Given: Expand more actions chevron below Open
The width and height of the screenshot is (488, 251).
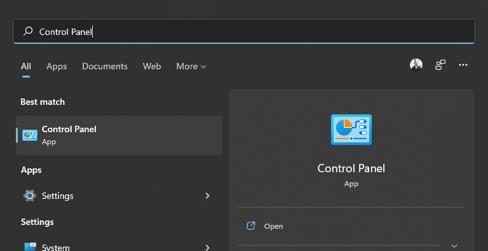Looking at the screenshot, I should pos(454,246).
